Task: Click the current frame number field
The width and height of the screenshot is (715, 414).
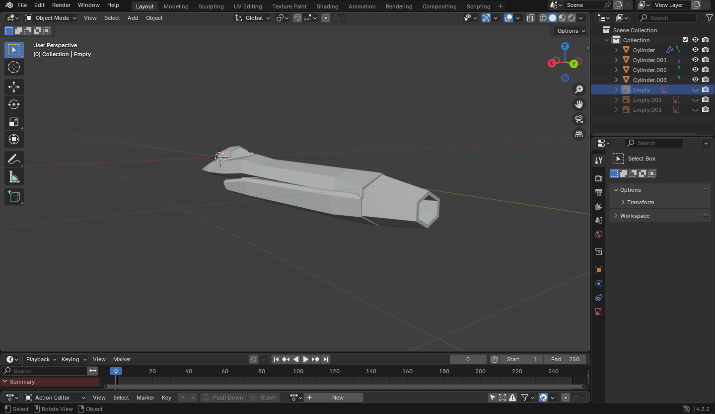Action: pyautogui.click(x=468, y=359)
